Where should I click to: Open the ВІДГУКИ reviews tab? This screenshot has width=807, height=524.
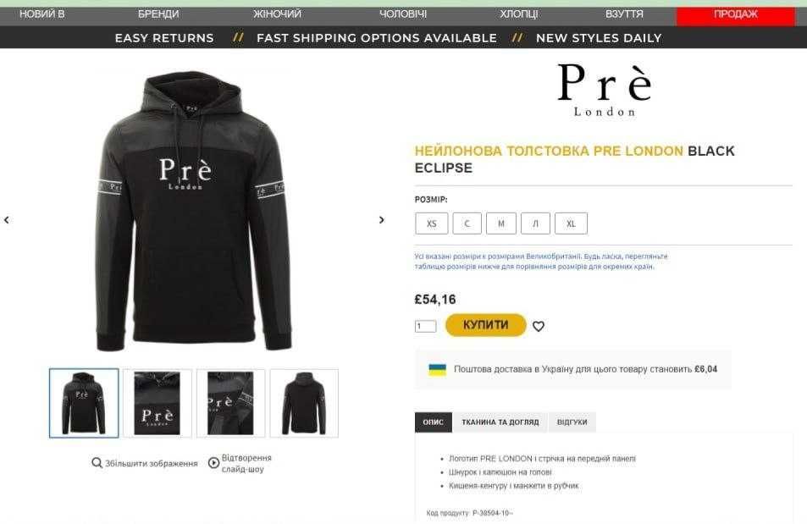pyautogui.click(x=572, y=422)
